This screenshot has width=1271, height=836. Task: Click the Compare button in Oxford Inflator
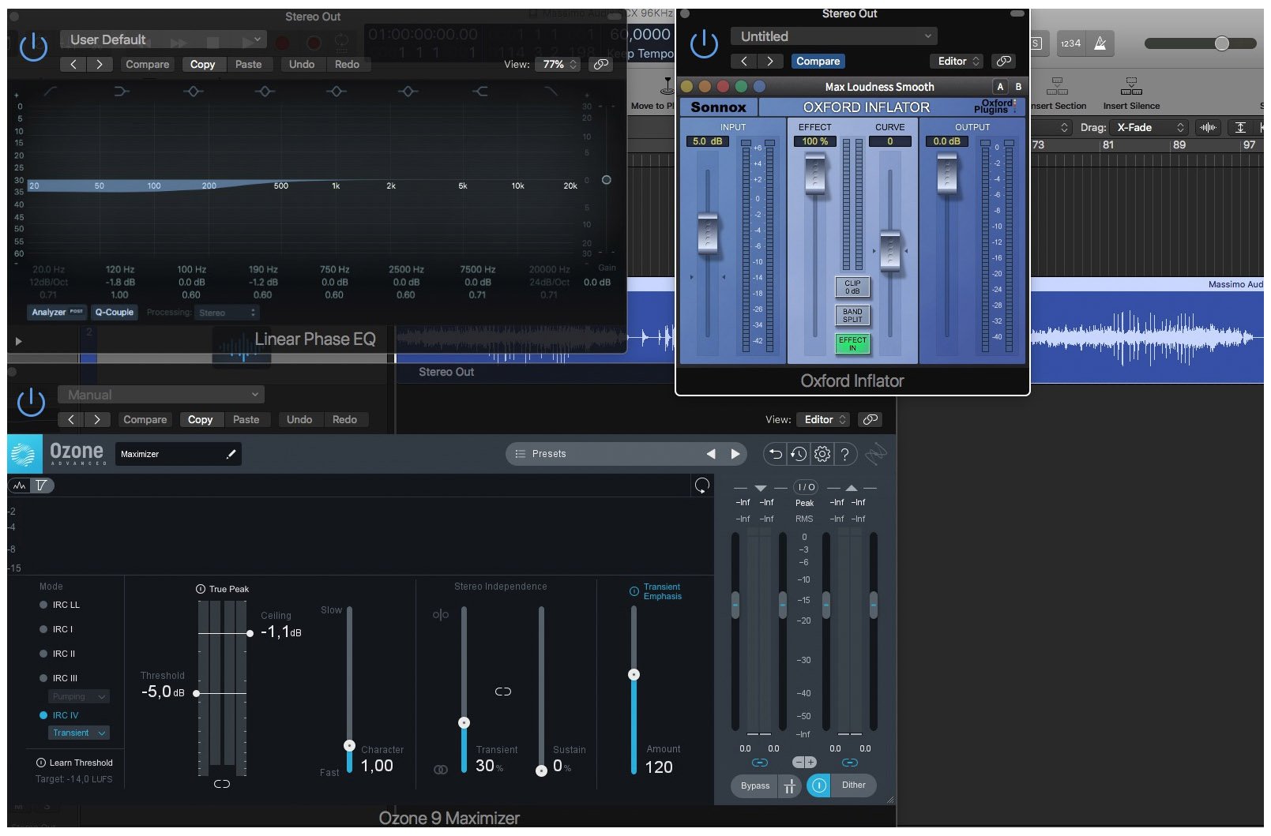(817, 61)
